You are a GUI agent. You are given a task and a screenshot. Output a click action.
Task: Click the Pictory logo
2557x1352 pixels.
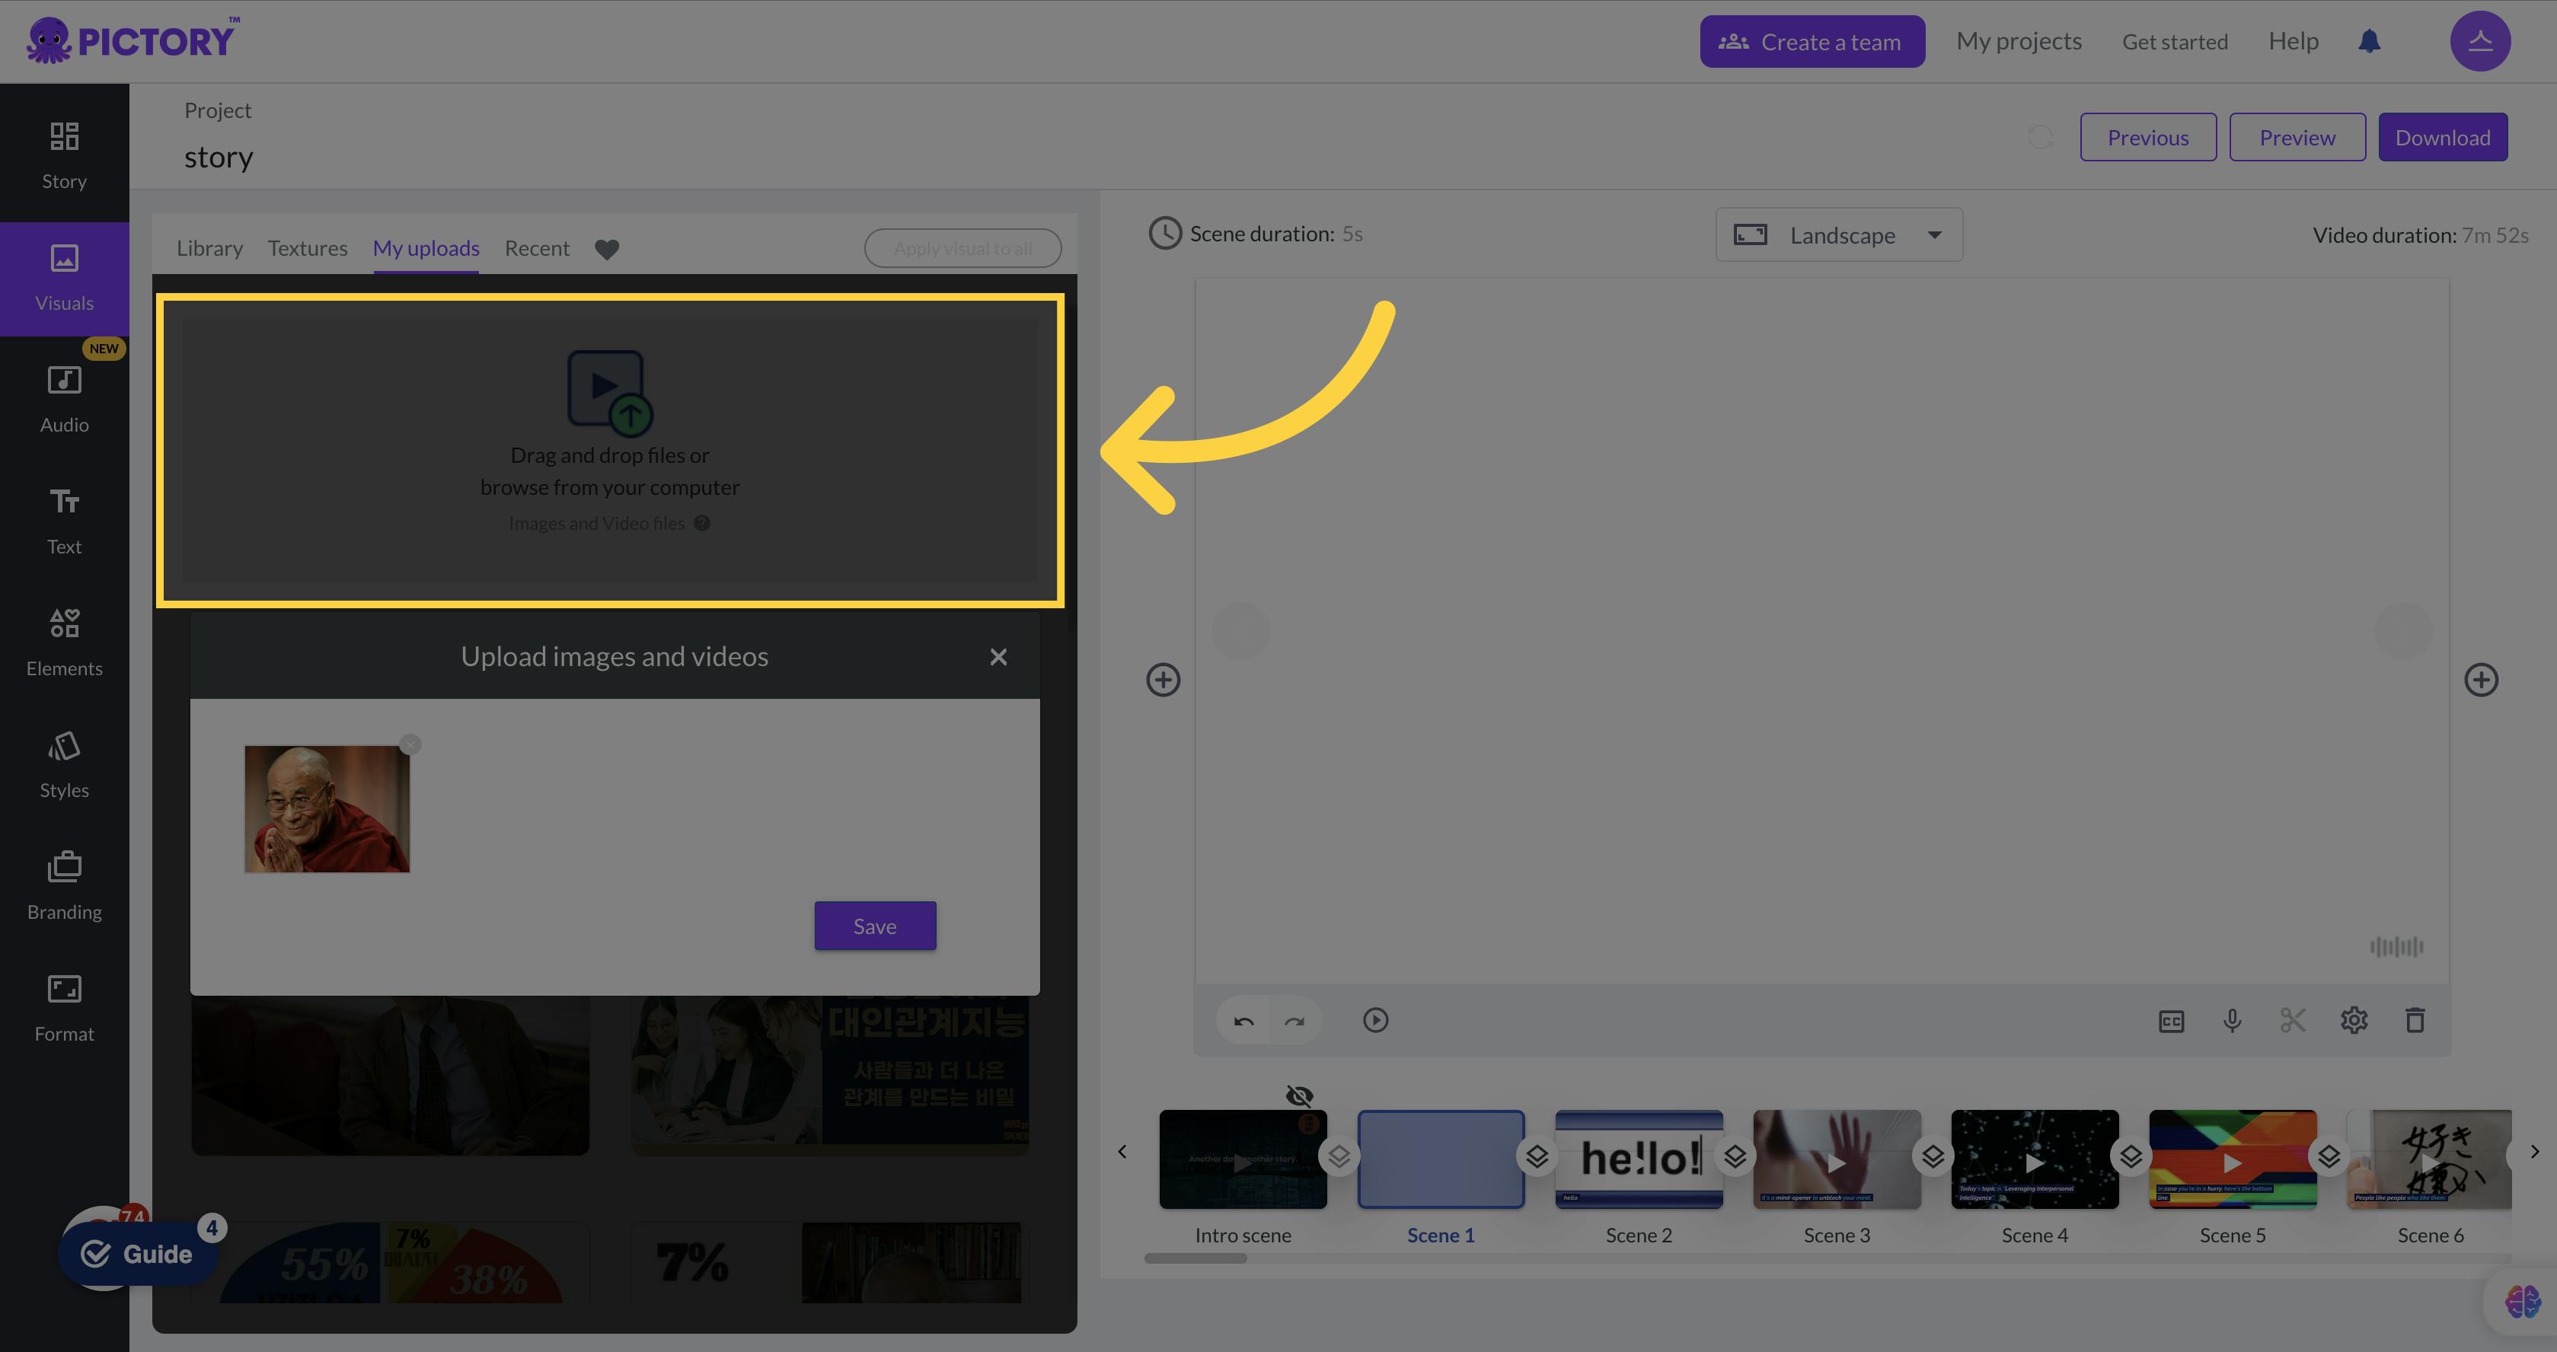(x=133, y=40)
